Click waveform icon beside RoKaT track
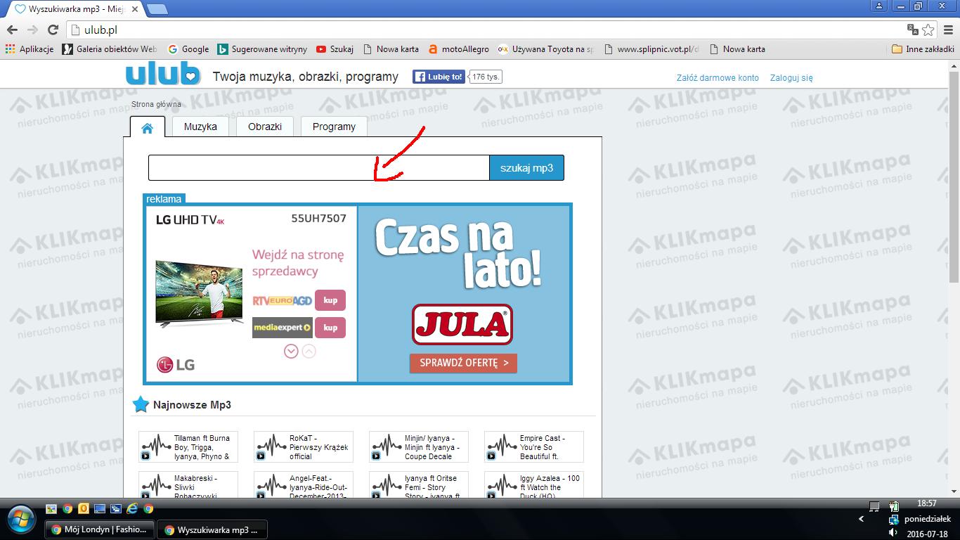This screenshot has height=540, width=960. click(x=271, y=447)
